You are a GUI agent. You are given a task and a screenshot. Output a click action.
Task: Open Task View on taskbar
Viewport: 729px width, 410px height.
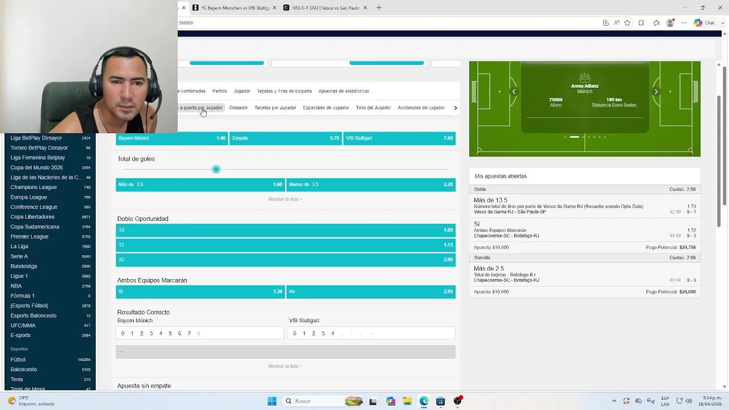373,401
